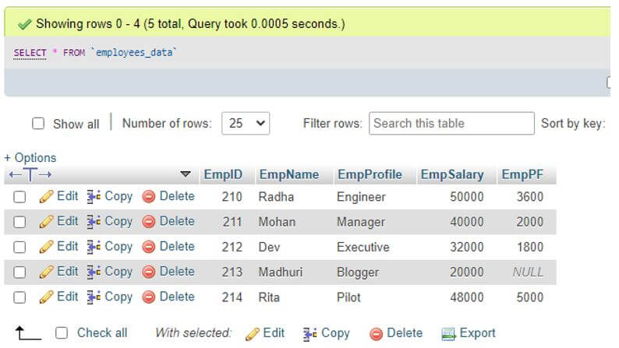Enable the Show all checkbox
The height and width of the screenshot is (348, 619).
(38, 124)
